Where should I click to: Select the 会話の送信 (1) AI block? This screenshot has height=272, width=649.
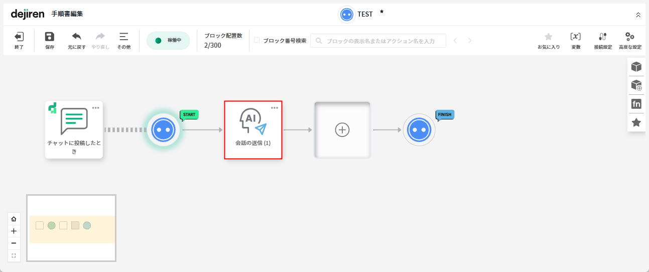coord(253,130)
